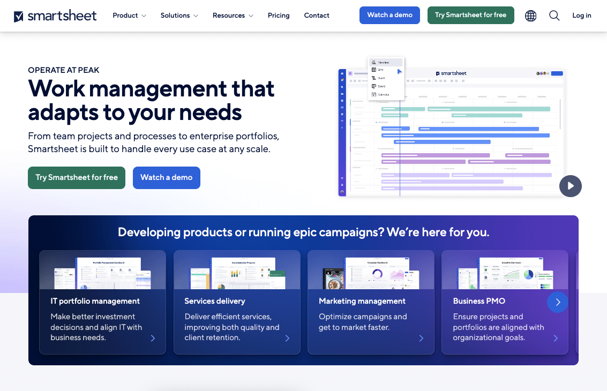This screenshot has height=391, width=607.
Task: Play the product video with the round play button
Action: pyautogui.click(x=570, y=186)
